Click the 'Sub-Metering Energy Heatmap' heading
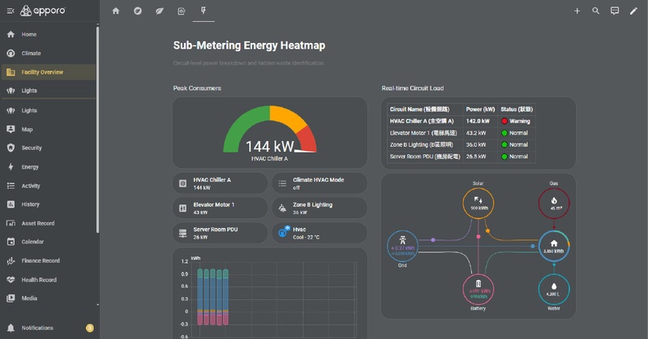 (x=249, y=45)
